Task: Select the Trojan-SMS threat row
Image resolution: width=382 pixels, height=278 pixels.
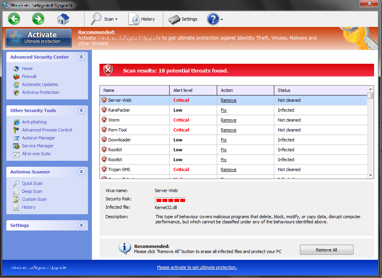Action: [233, 169]
